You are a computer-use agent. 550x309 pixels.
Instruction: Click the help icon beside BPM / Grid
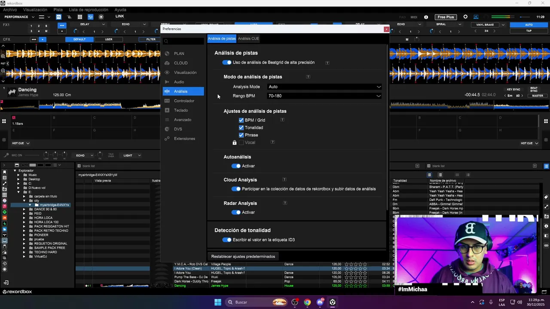tap(282, 120)
